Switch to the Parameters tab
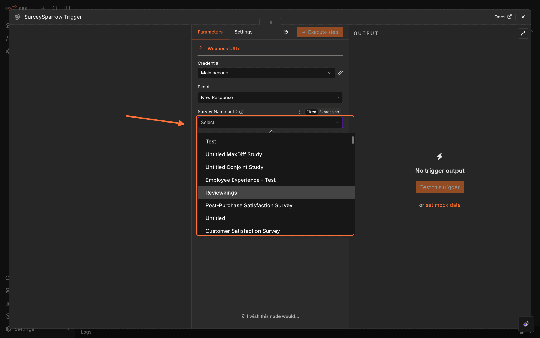This screenshot has height=338, width=540. click(x=210, y=32)
